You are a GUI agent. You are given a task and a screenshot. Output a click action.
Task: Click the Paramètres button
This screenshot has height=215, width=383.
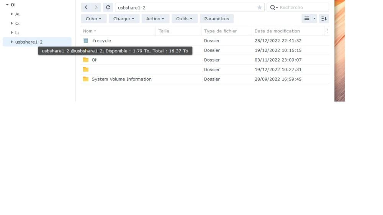coord(217,19)
